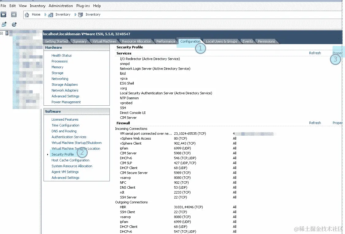345x234 pixels.
Task: Switch to the Configuration tab
Action: [190, 41]
